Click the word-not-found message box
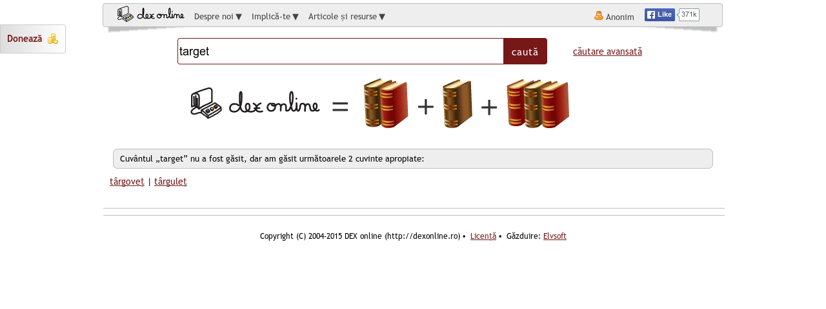 click(x=413, y=159)
